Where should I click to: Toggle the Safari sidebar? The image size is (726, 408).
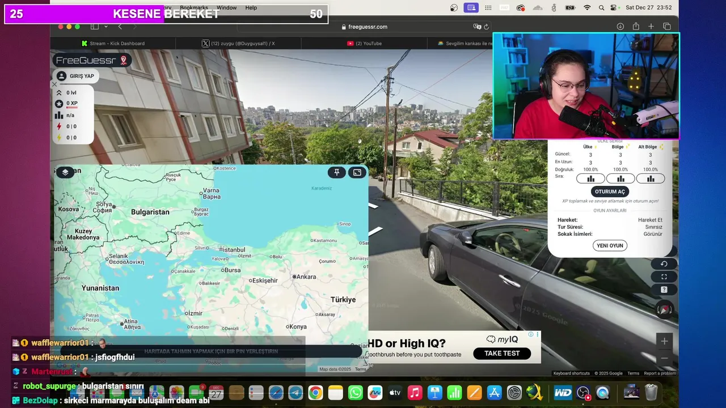(x=95, y=27)
